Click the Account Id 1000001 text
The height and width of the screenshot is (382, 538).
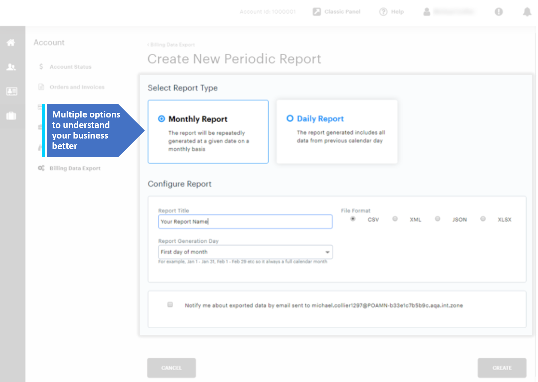tap(268, 12)
